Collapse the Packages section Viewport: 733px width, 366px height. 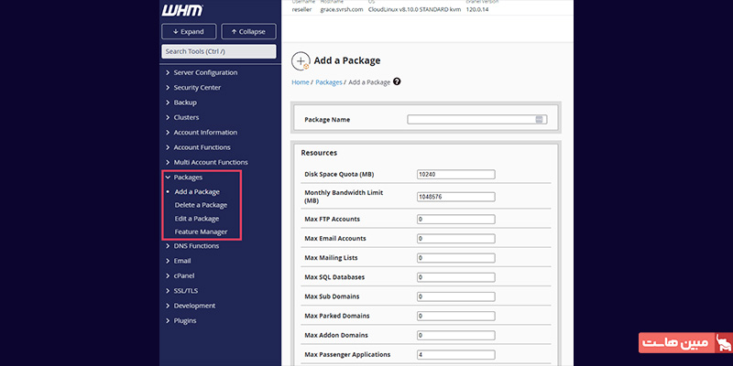[x=188, y=177]
